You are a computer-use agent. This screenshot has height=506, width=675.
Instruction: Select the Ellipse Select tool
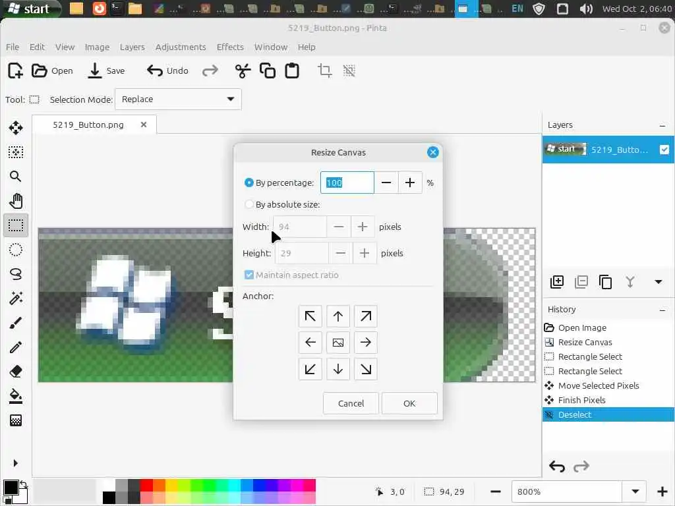(x=16, y=250)
